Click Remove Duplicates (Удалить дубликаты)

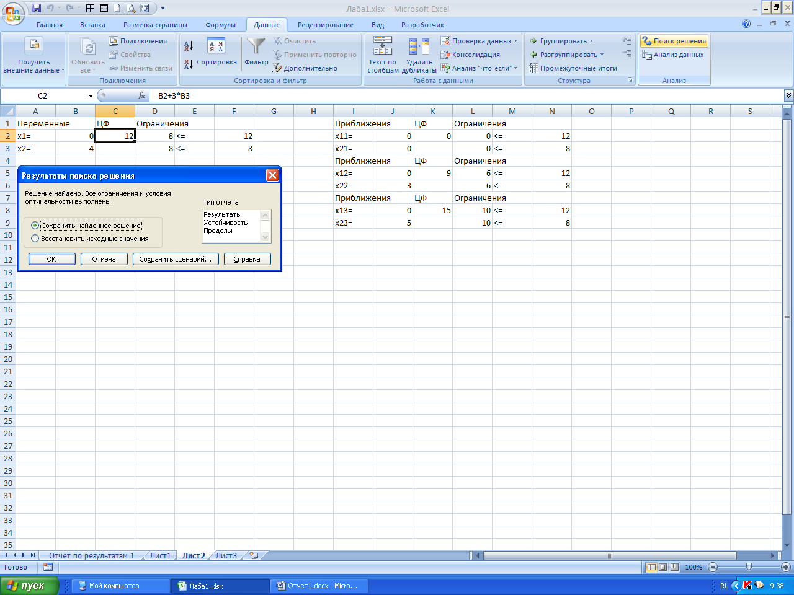[419, 55]
